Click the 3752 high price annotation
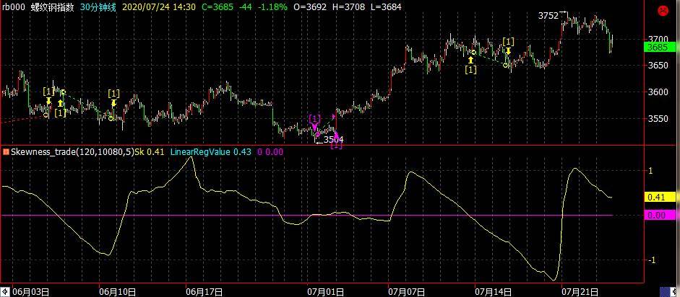Image resolution: width=680 pixels, height=297 pixels. (548, 16)
